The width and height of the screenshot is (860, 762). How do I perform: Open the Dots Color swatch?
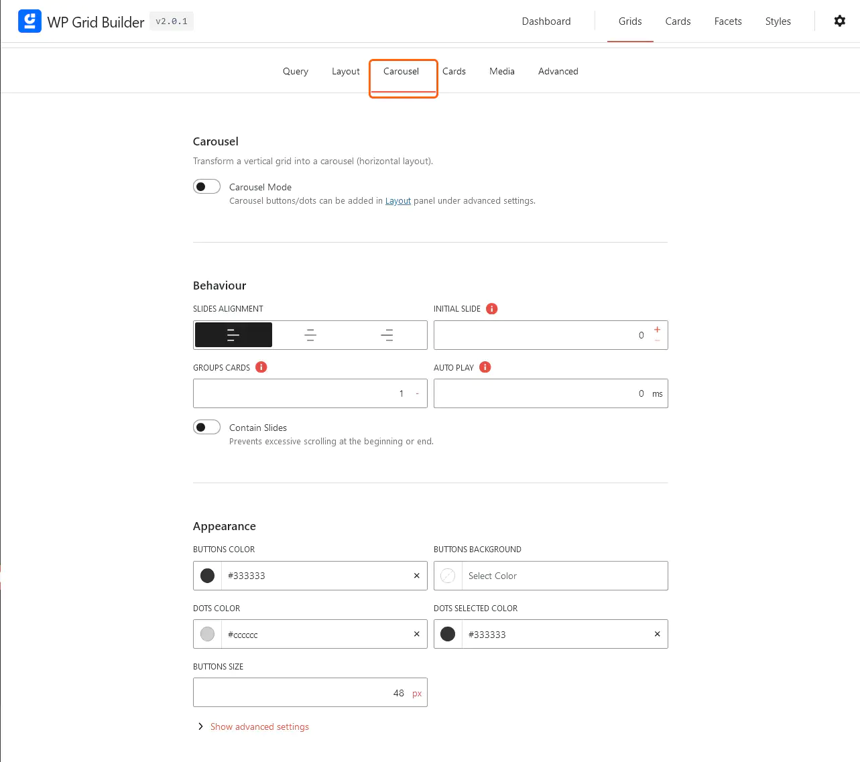[x=207, y=634]
